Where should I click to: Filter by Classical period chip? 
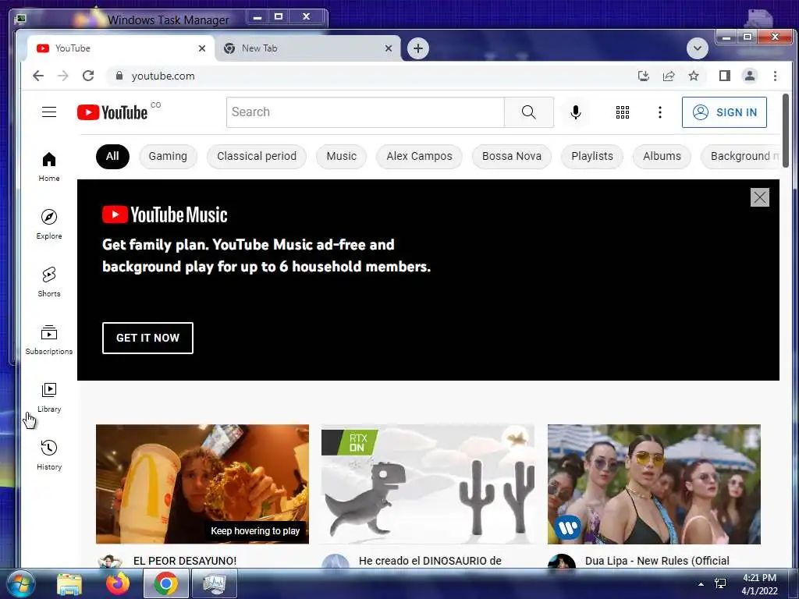(x=256, y=156)
